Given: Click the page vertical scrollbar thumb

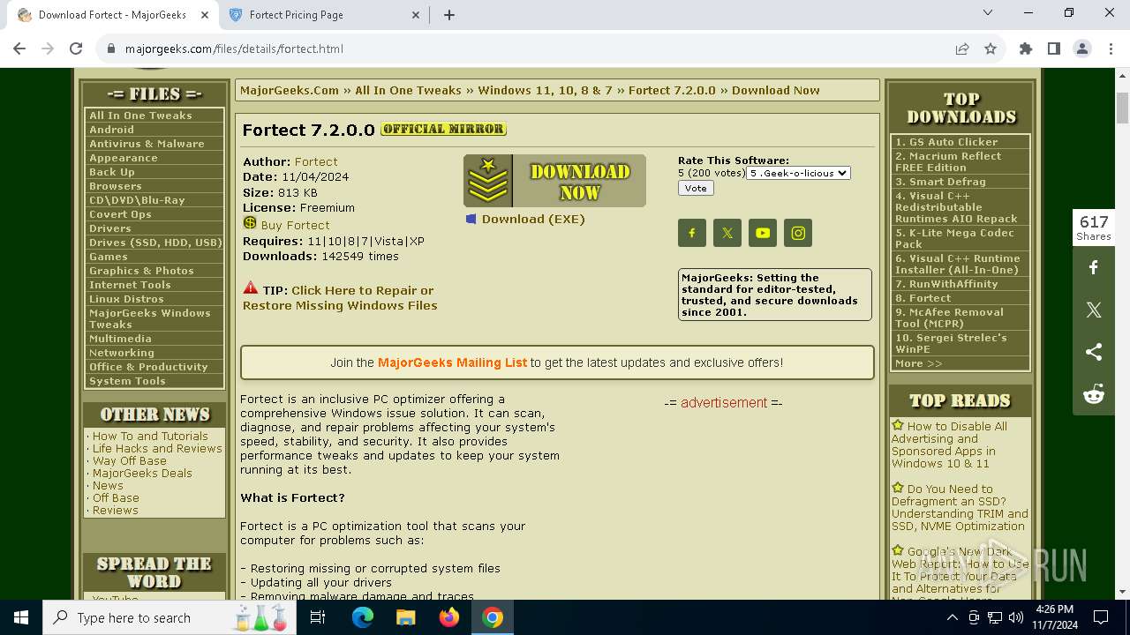Looking at the screenshot, I should pyautogui.click(x=1122, y=108).
